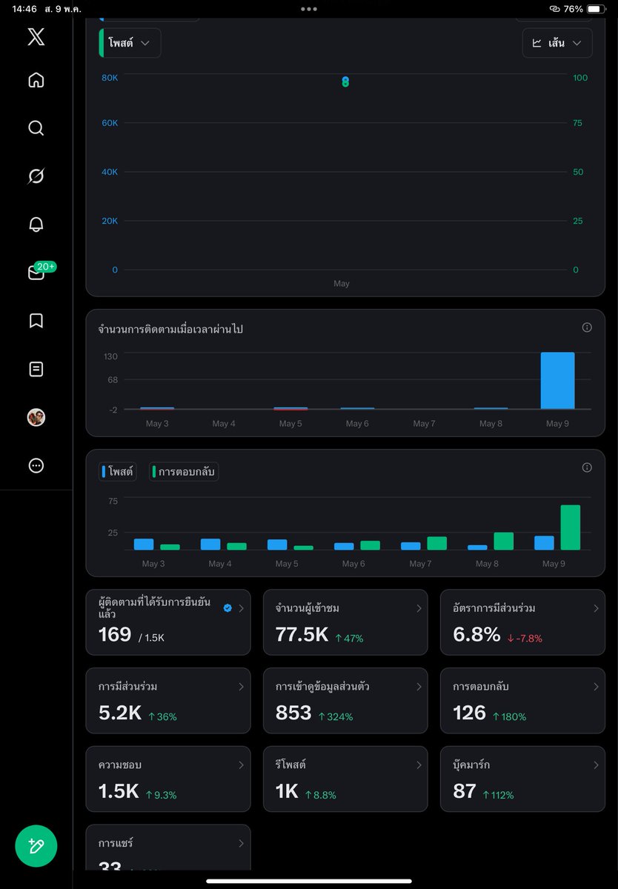The width and height of the screenshot is (618, 889).
Task: Open the เส้น chart type dropdown
Action: (x=557, y=43)
